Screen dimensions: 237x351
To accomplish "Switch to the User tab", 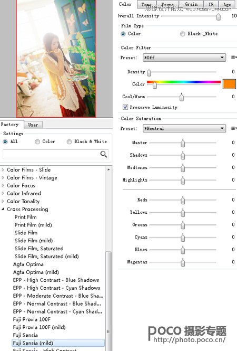I will pyautogui.click(x=33, y=125).
